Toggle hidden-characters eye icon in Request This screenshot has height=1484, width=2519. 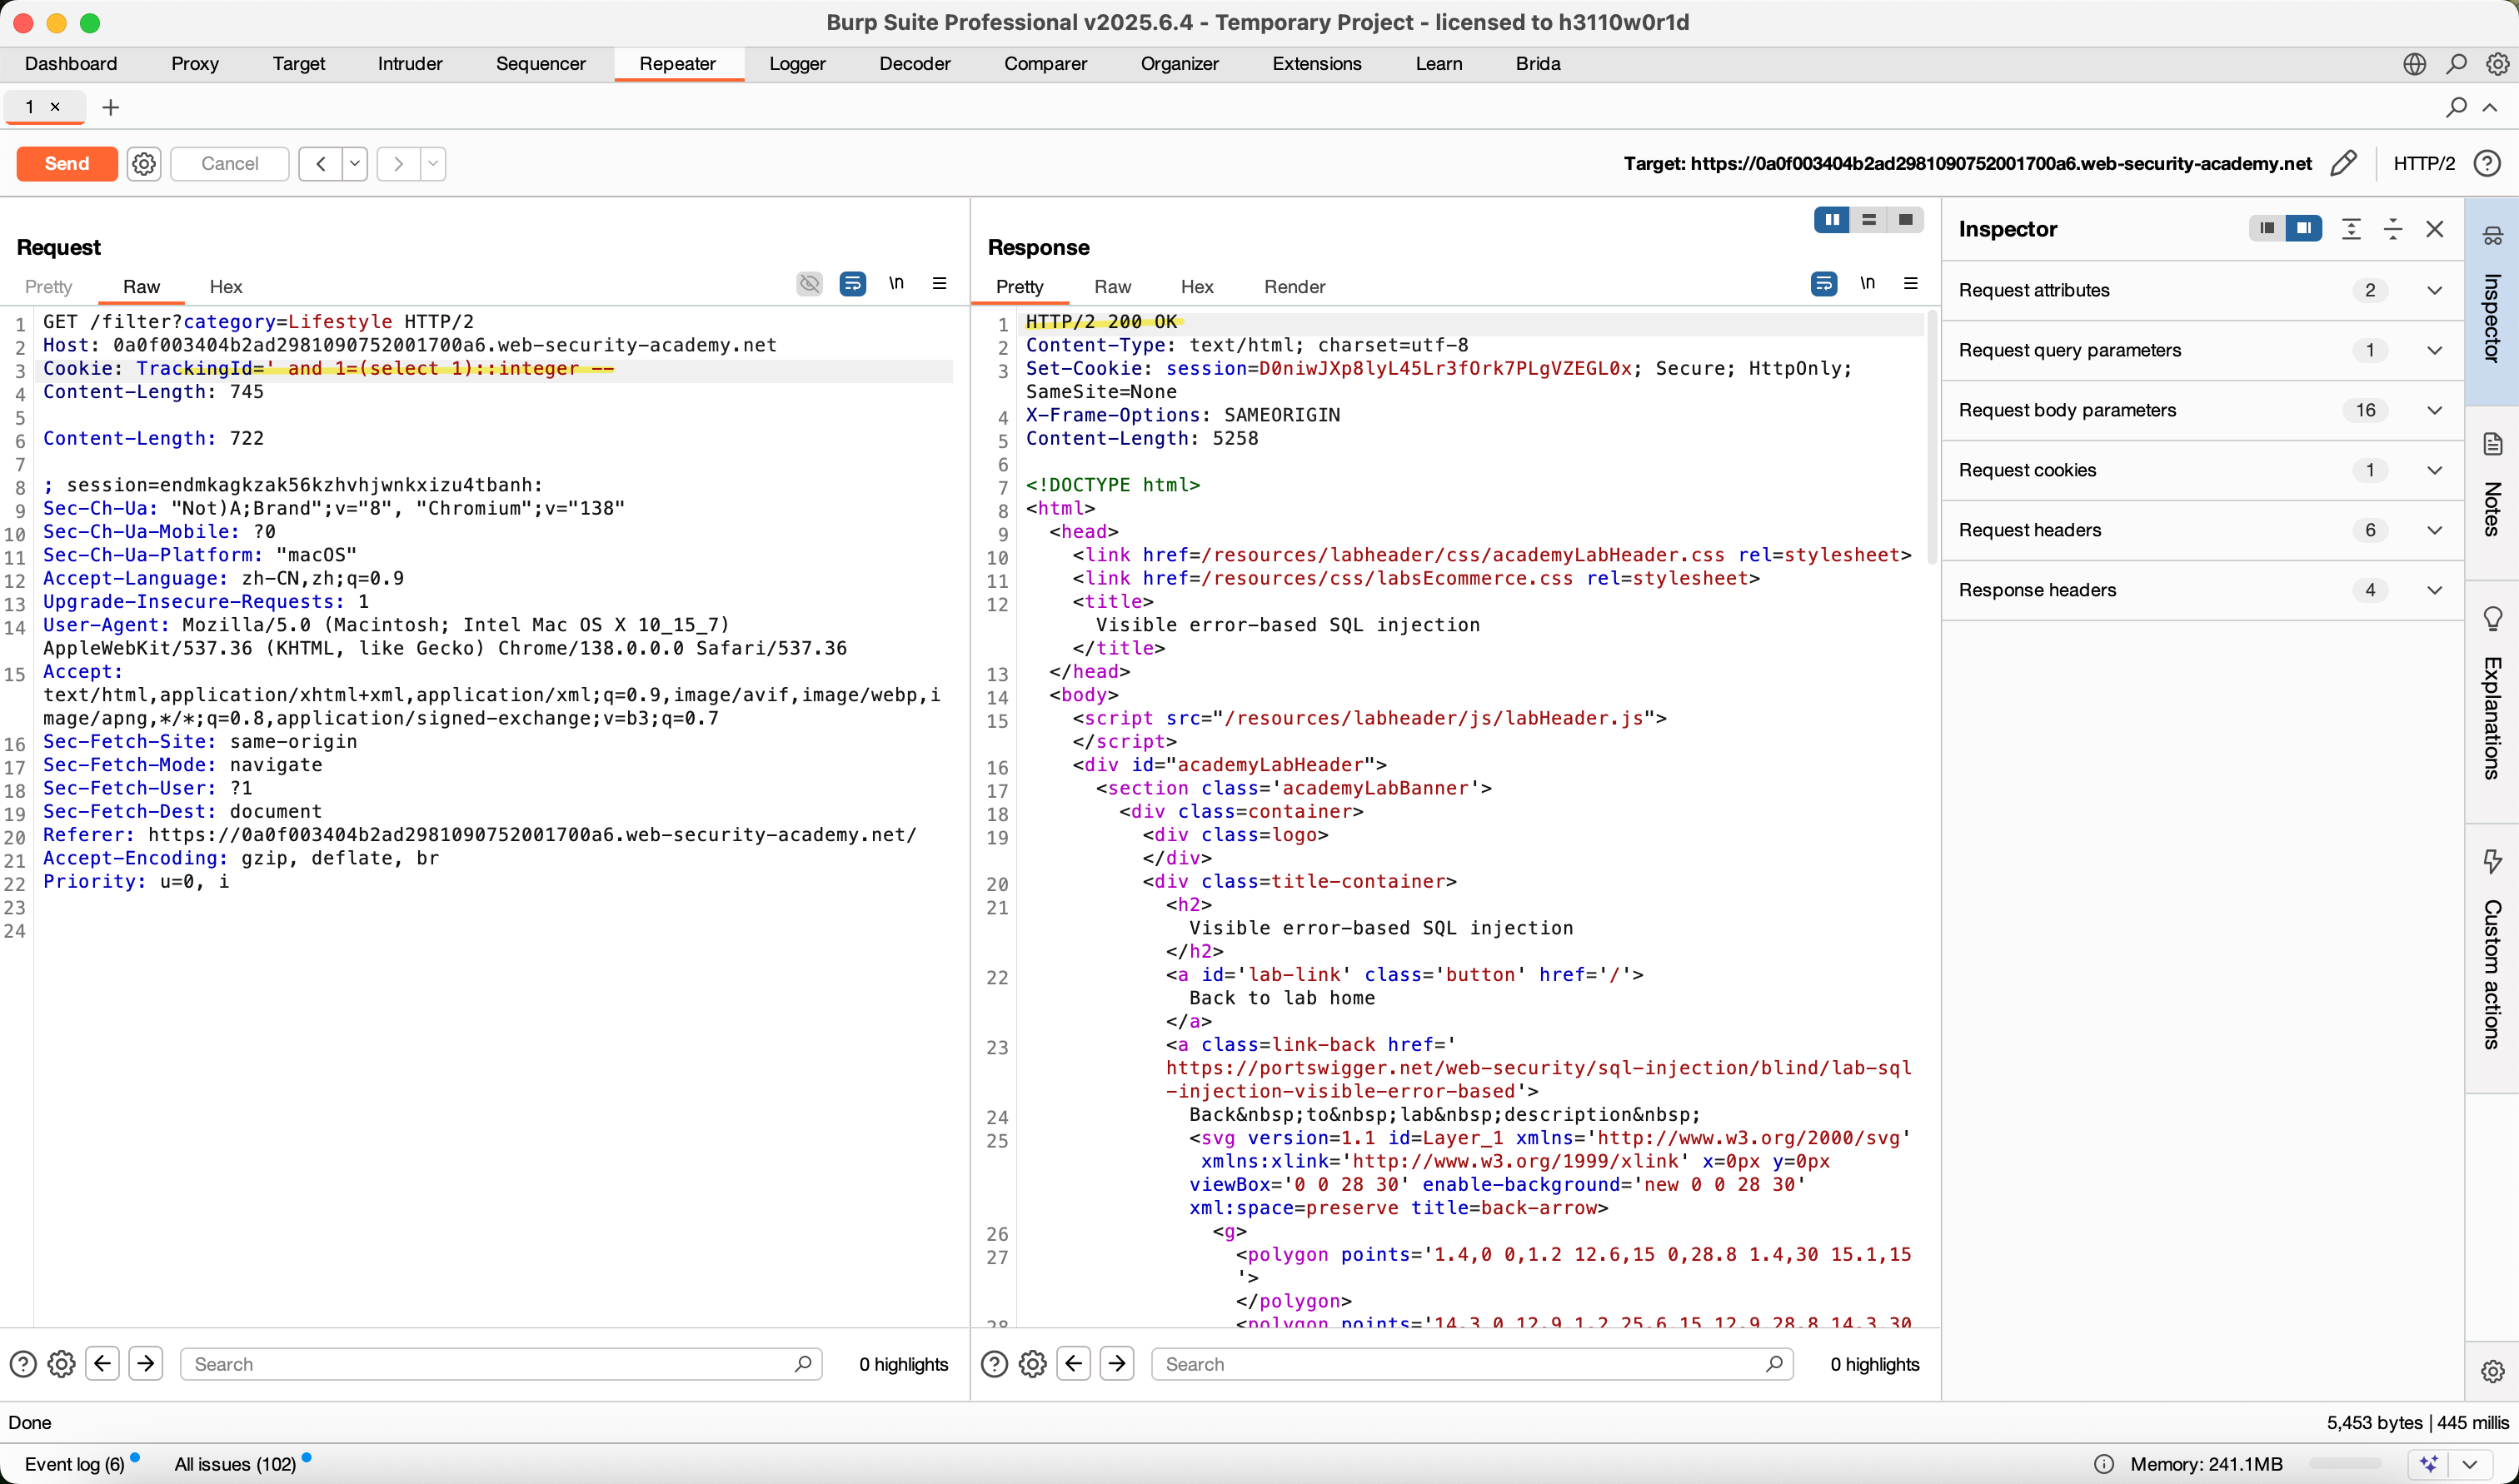(810, 284)
